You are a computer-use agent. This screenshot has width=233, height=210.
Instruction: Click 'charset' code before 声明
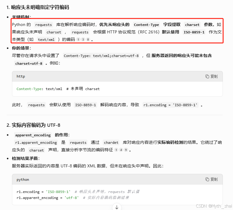point(37,150)
